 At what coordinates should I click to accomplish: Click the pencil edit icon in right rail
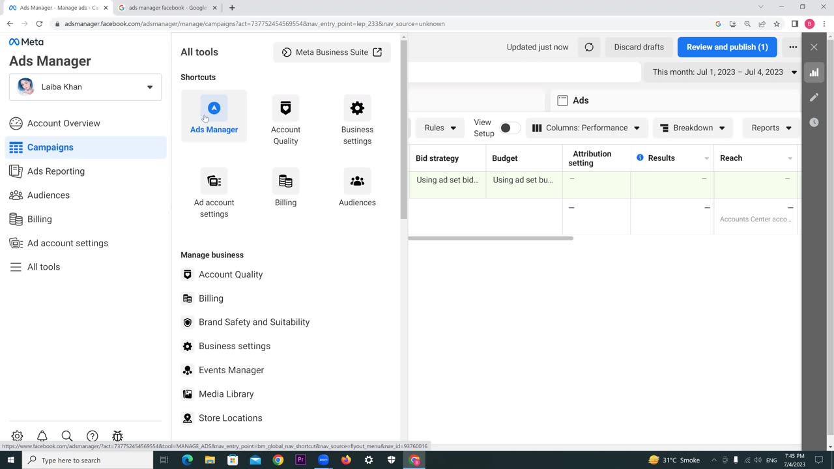814,97
